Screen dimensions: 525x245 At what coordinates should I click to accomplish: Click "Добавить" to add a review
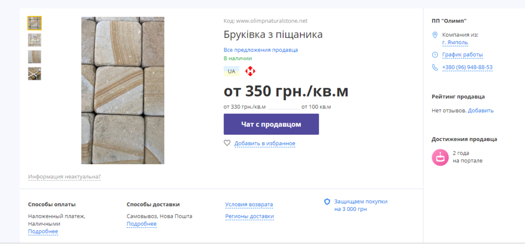pos(481,110)
